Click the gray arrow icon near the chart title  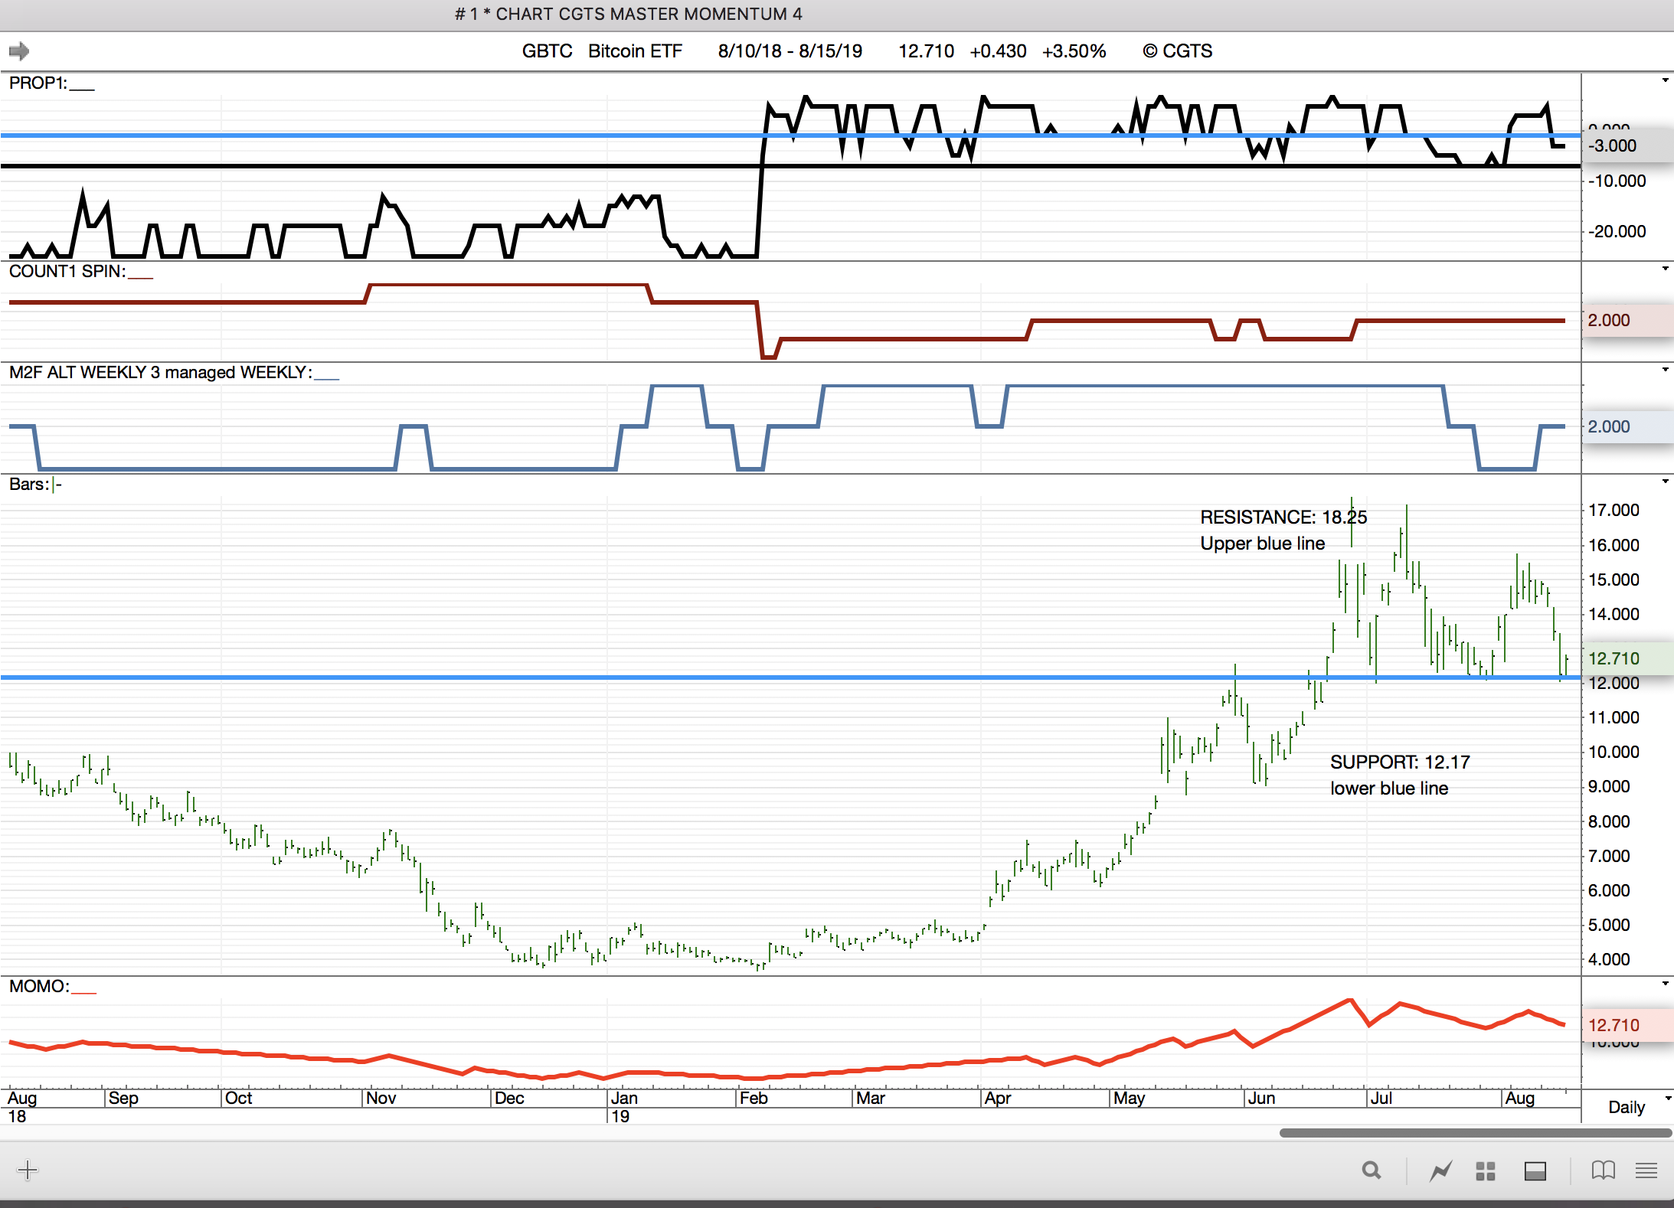pos(19,51)
